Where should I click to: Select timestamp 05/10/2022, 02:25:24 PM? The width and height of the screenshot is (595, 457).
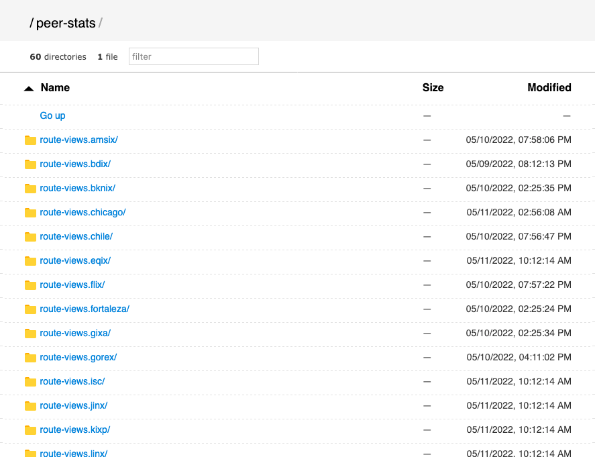tap(519, 309)
